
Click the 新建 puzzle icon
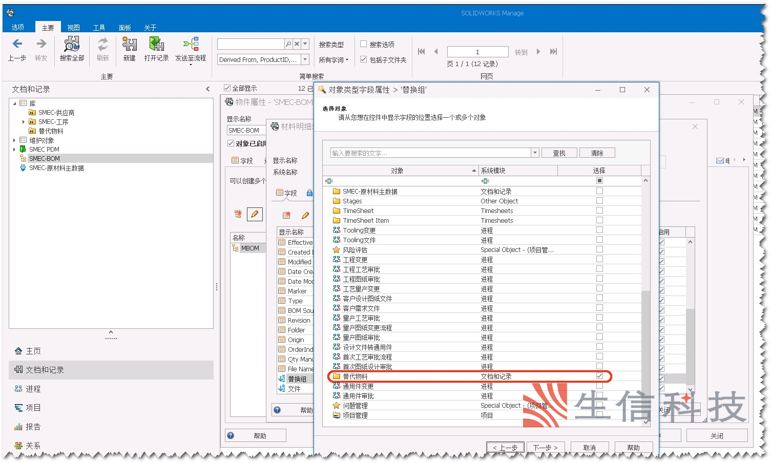click(x=129, y=44)
